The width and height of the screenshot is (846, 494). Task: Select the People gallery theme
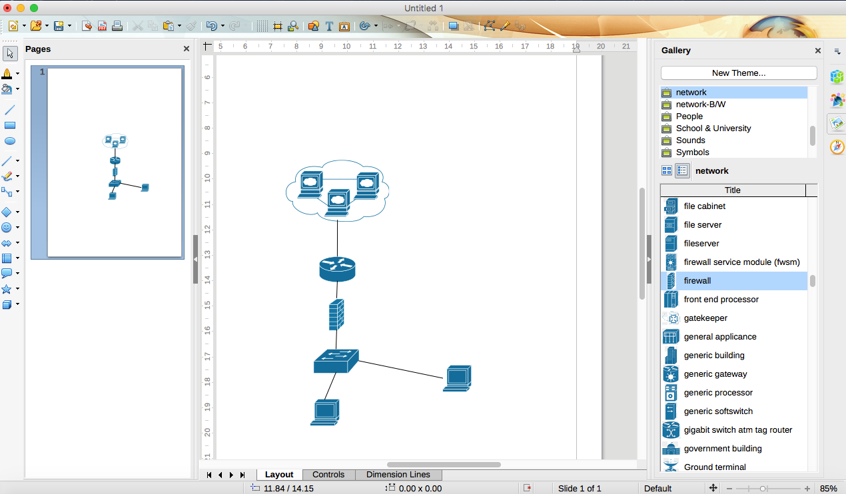(x=734, y=117)
